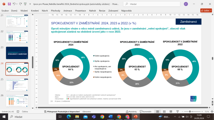
Task: Fit the slide to the current window
Action: (212, 111)
